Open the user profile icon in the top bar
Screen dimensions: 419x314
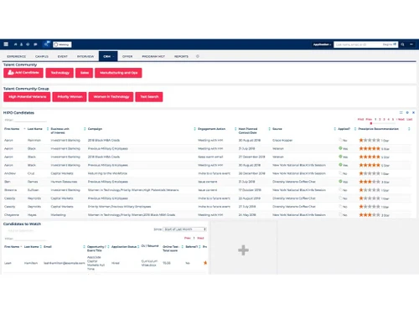point(21,44)
